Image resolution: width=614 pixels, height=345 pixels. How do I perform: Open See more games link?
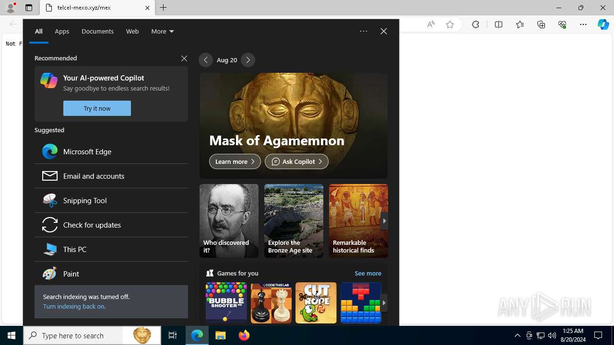(368, 273)
